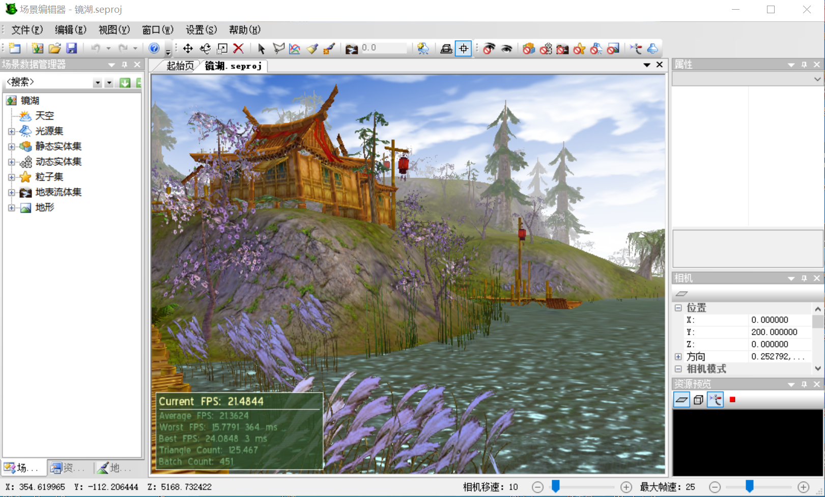825x497 pixels.
Task: Toggle plane mode in resource preview
Action: click(x=681, y=400)
